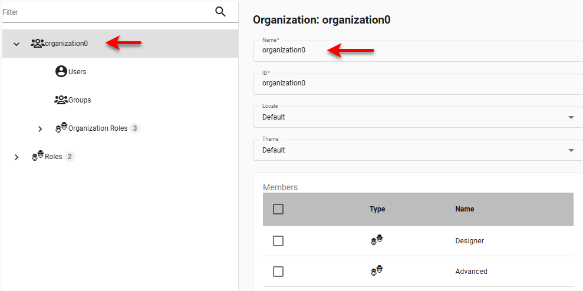Click the Users account icon
Viewport: 583px width, 291px height.
[x=61, y=72]
